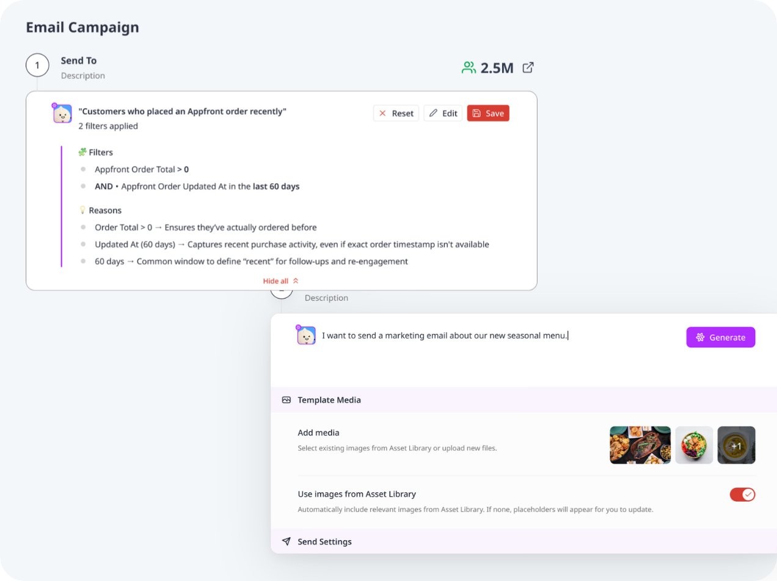
Task: Click the step 1 circle marker
Action: [x=37, y=65]
